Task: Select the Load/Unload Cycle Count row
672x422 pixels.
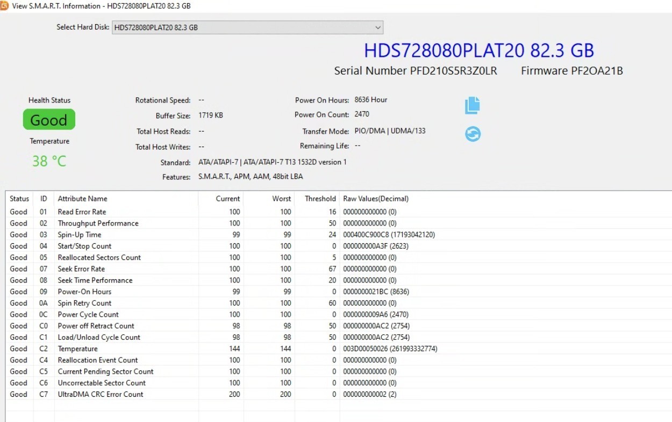Action: [x=339, y=337]
